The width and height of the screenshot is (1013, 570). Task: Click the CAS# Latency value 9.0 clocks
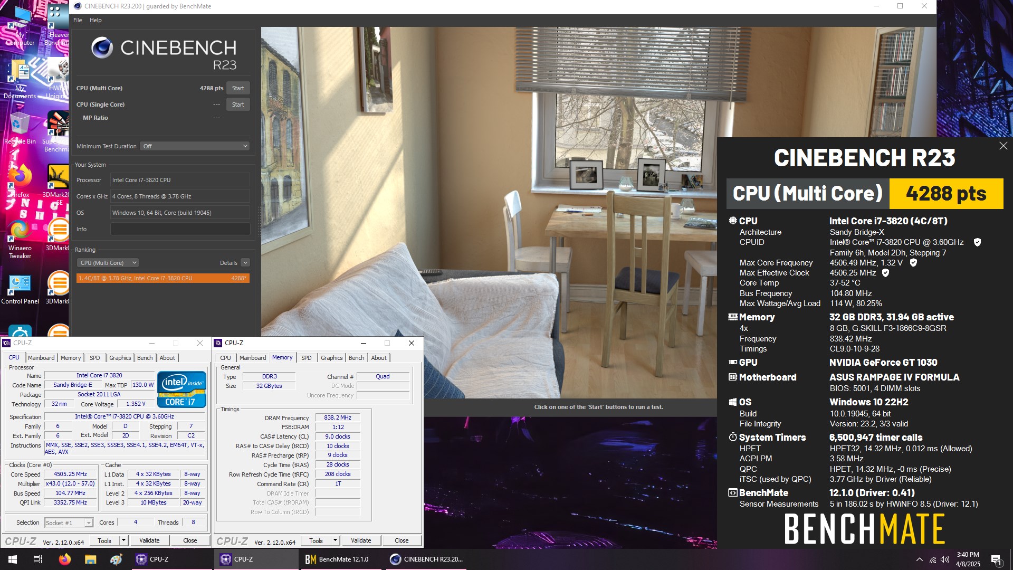[338, 436]
